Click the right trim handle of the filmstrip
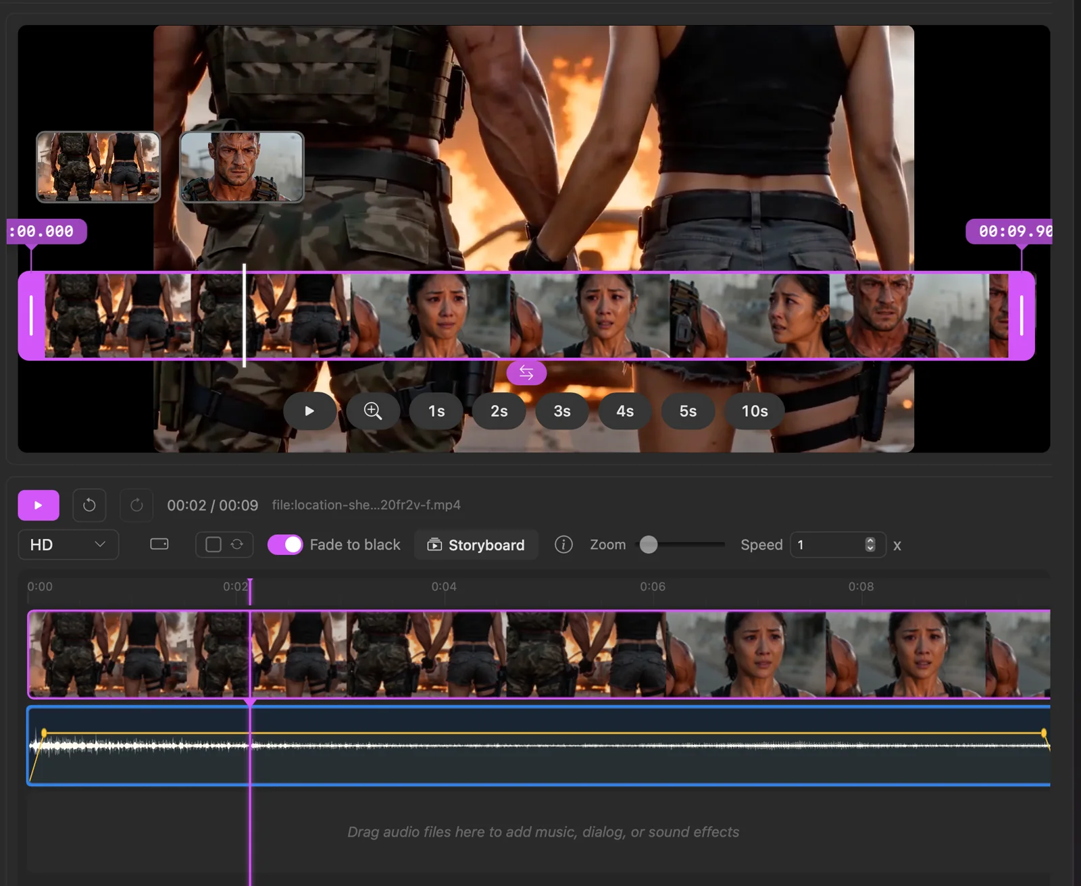 [1022, 315]
